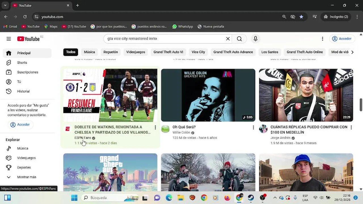Open the YouTube hamburger guide menu

[9, 39]
